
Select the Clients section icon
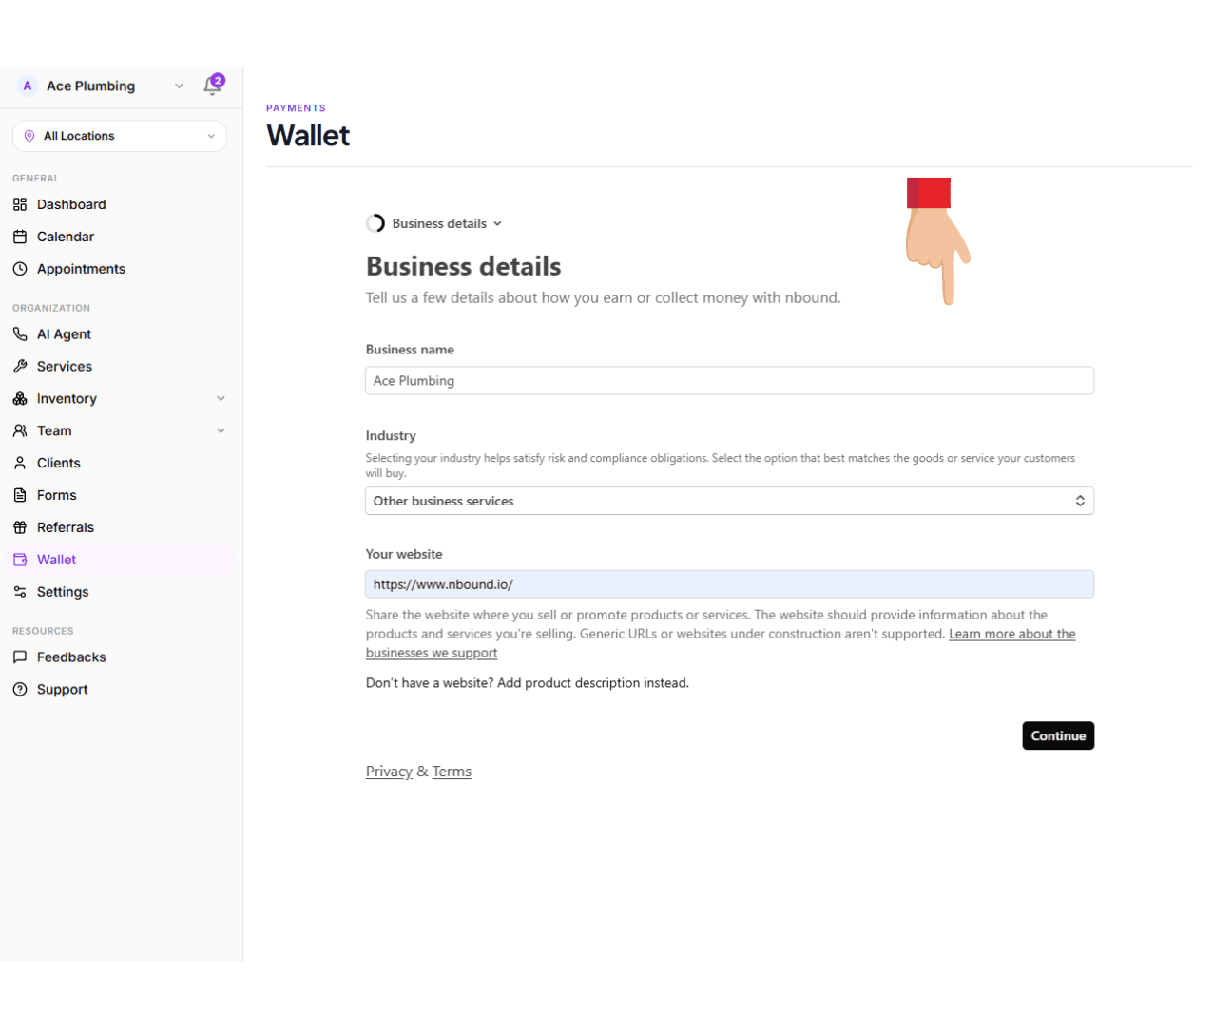(x=20, y=463)
